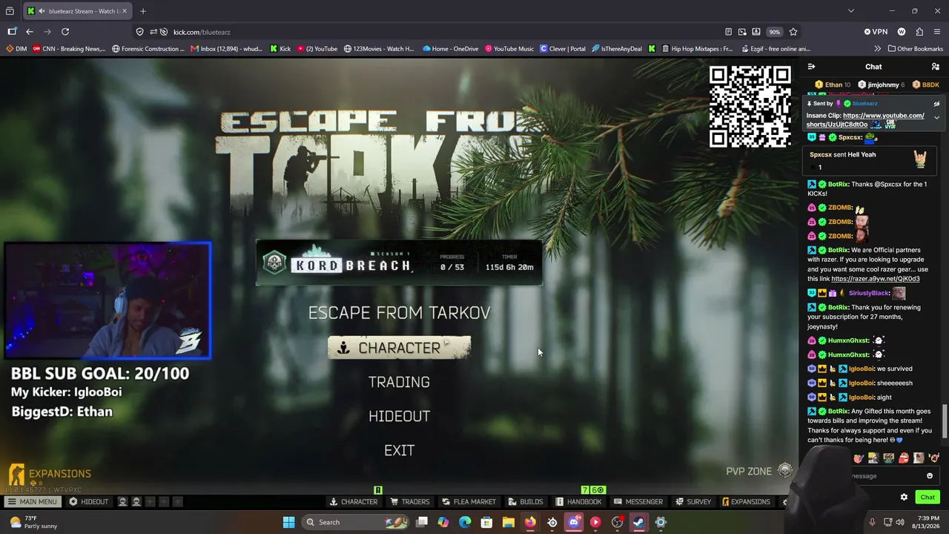Image resolution: width=949 pixels, height=534 pixels.
Task: Choose EXIT in the Tarkov main menu
Action: tap(399, 450)
